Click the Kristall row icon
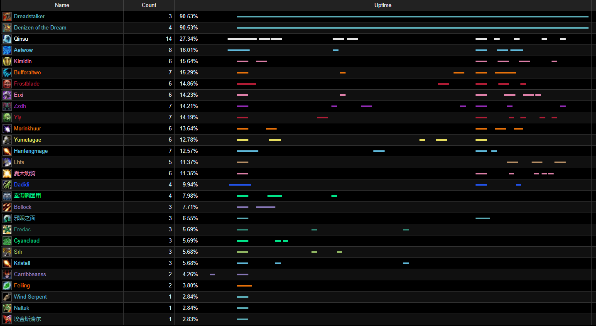The width and height of the screenshot is (596, 326). pos(7,263)
